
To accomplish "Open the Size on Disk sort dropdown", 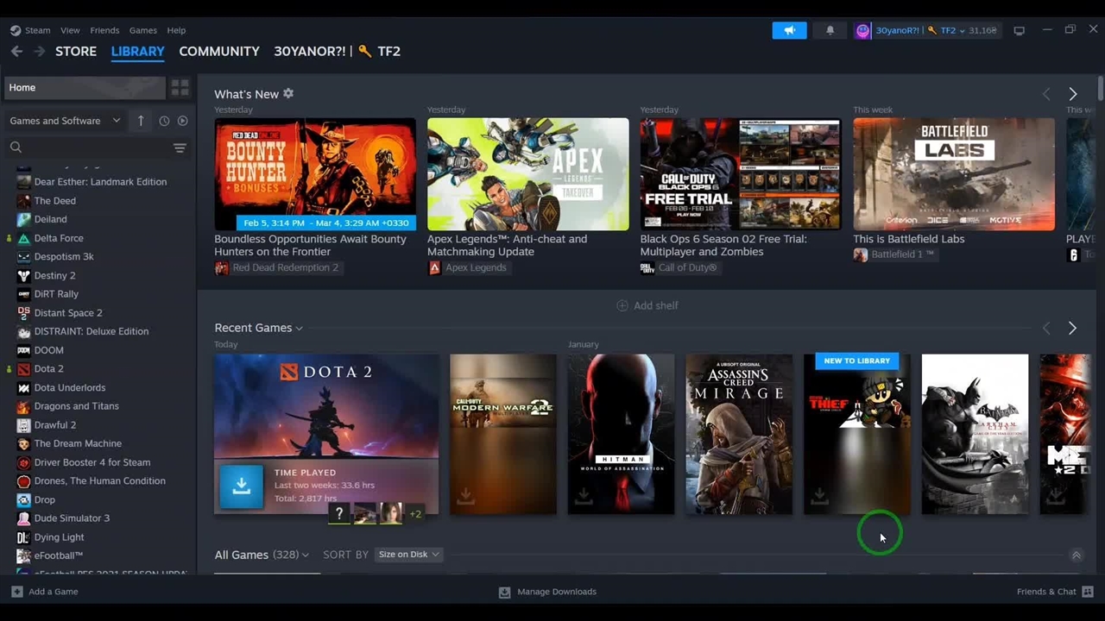I will point(408,555).
